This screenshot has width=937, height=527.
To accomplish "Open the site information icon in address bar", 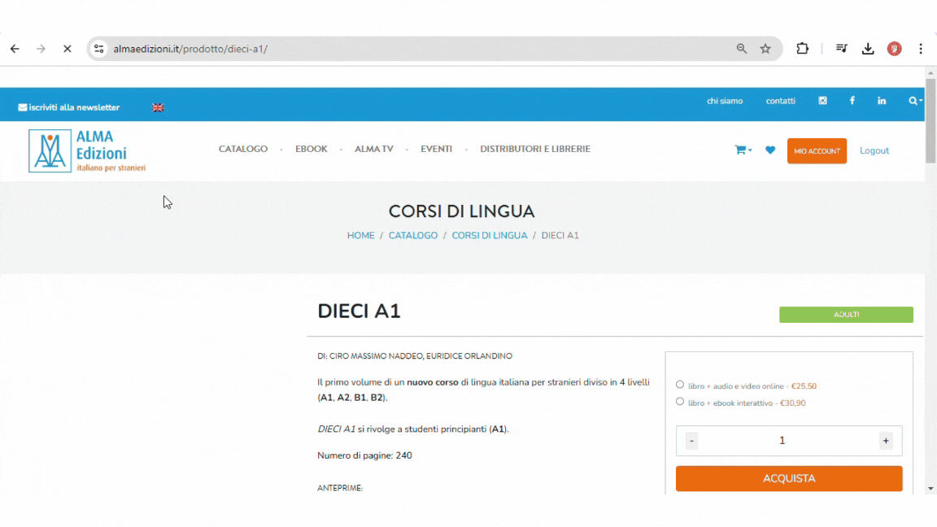I will click(x=99, y=49).
